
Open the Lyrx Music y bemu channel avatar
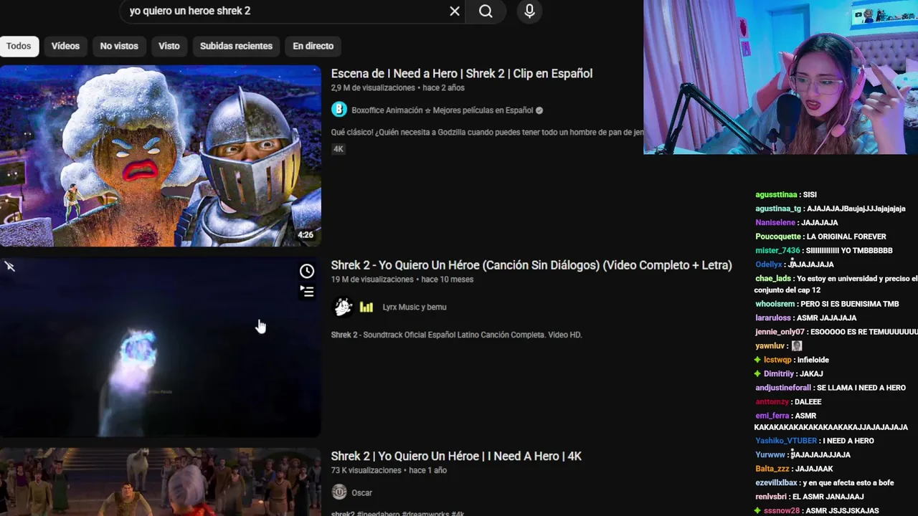point(343,307)
